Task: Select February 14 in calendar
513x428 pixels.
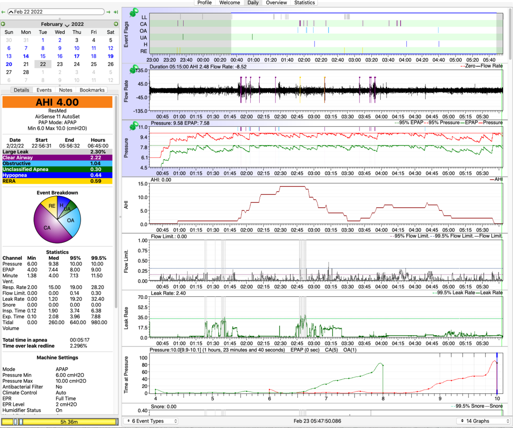Action: coord(26,56)
